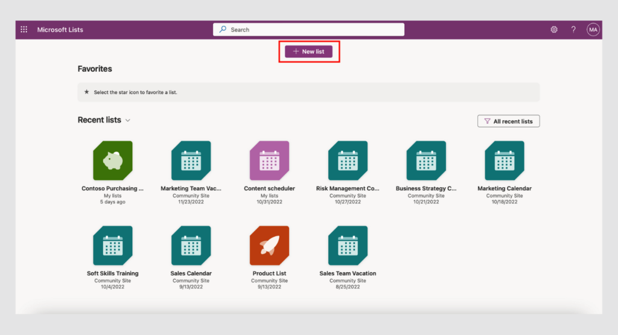Click the Help question mark icon
Image resolution: width=618 pixels, height=335 pixels.
click(x=573, y=30)
